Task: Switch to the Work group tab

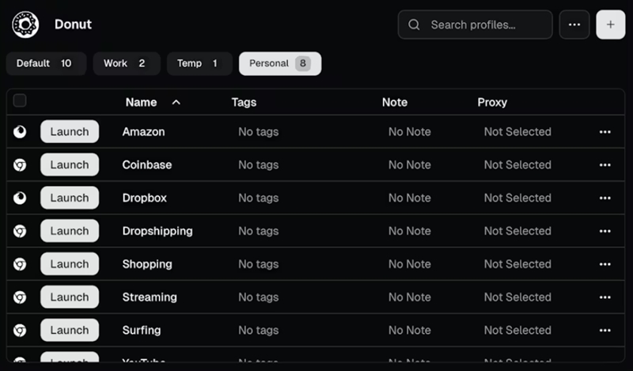Action: (x=126, y=63)
